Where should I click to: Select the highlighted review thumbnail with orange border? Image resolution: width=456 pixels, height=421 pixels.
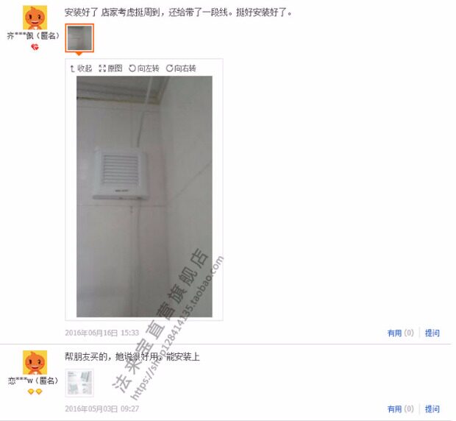(79, 38)
